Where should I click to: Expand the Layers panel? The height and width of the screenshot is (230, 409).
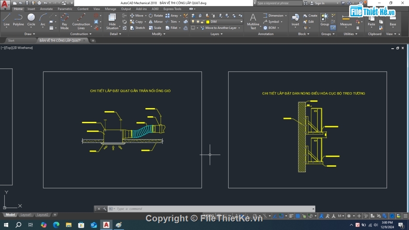click(217, 34)
